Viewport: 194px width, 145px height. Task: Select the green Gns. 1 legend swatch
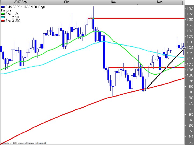pyautogui.click(x=3, y=14)
